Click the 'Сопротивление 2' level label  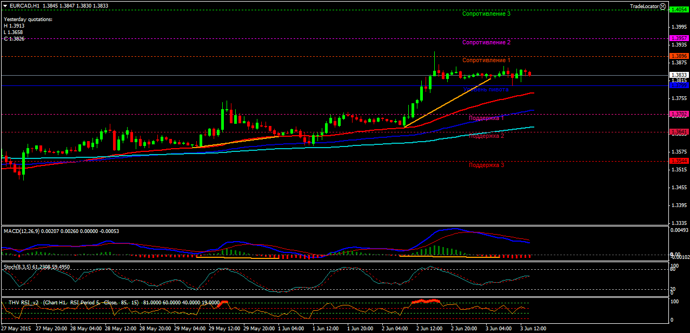[487, 42]
